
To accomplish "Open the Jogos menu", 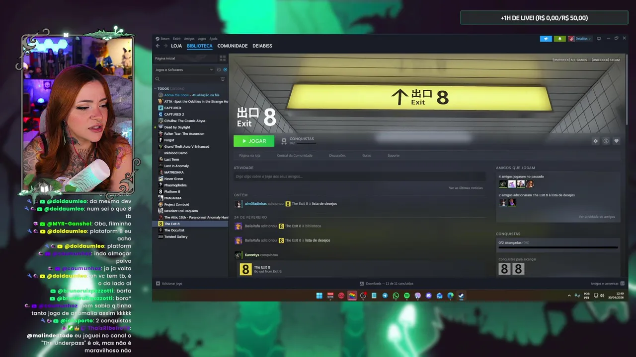I will click(202, 39).
